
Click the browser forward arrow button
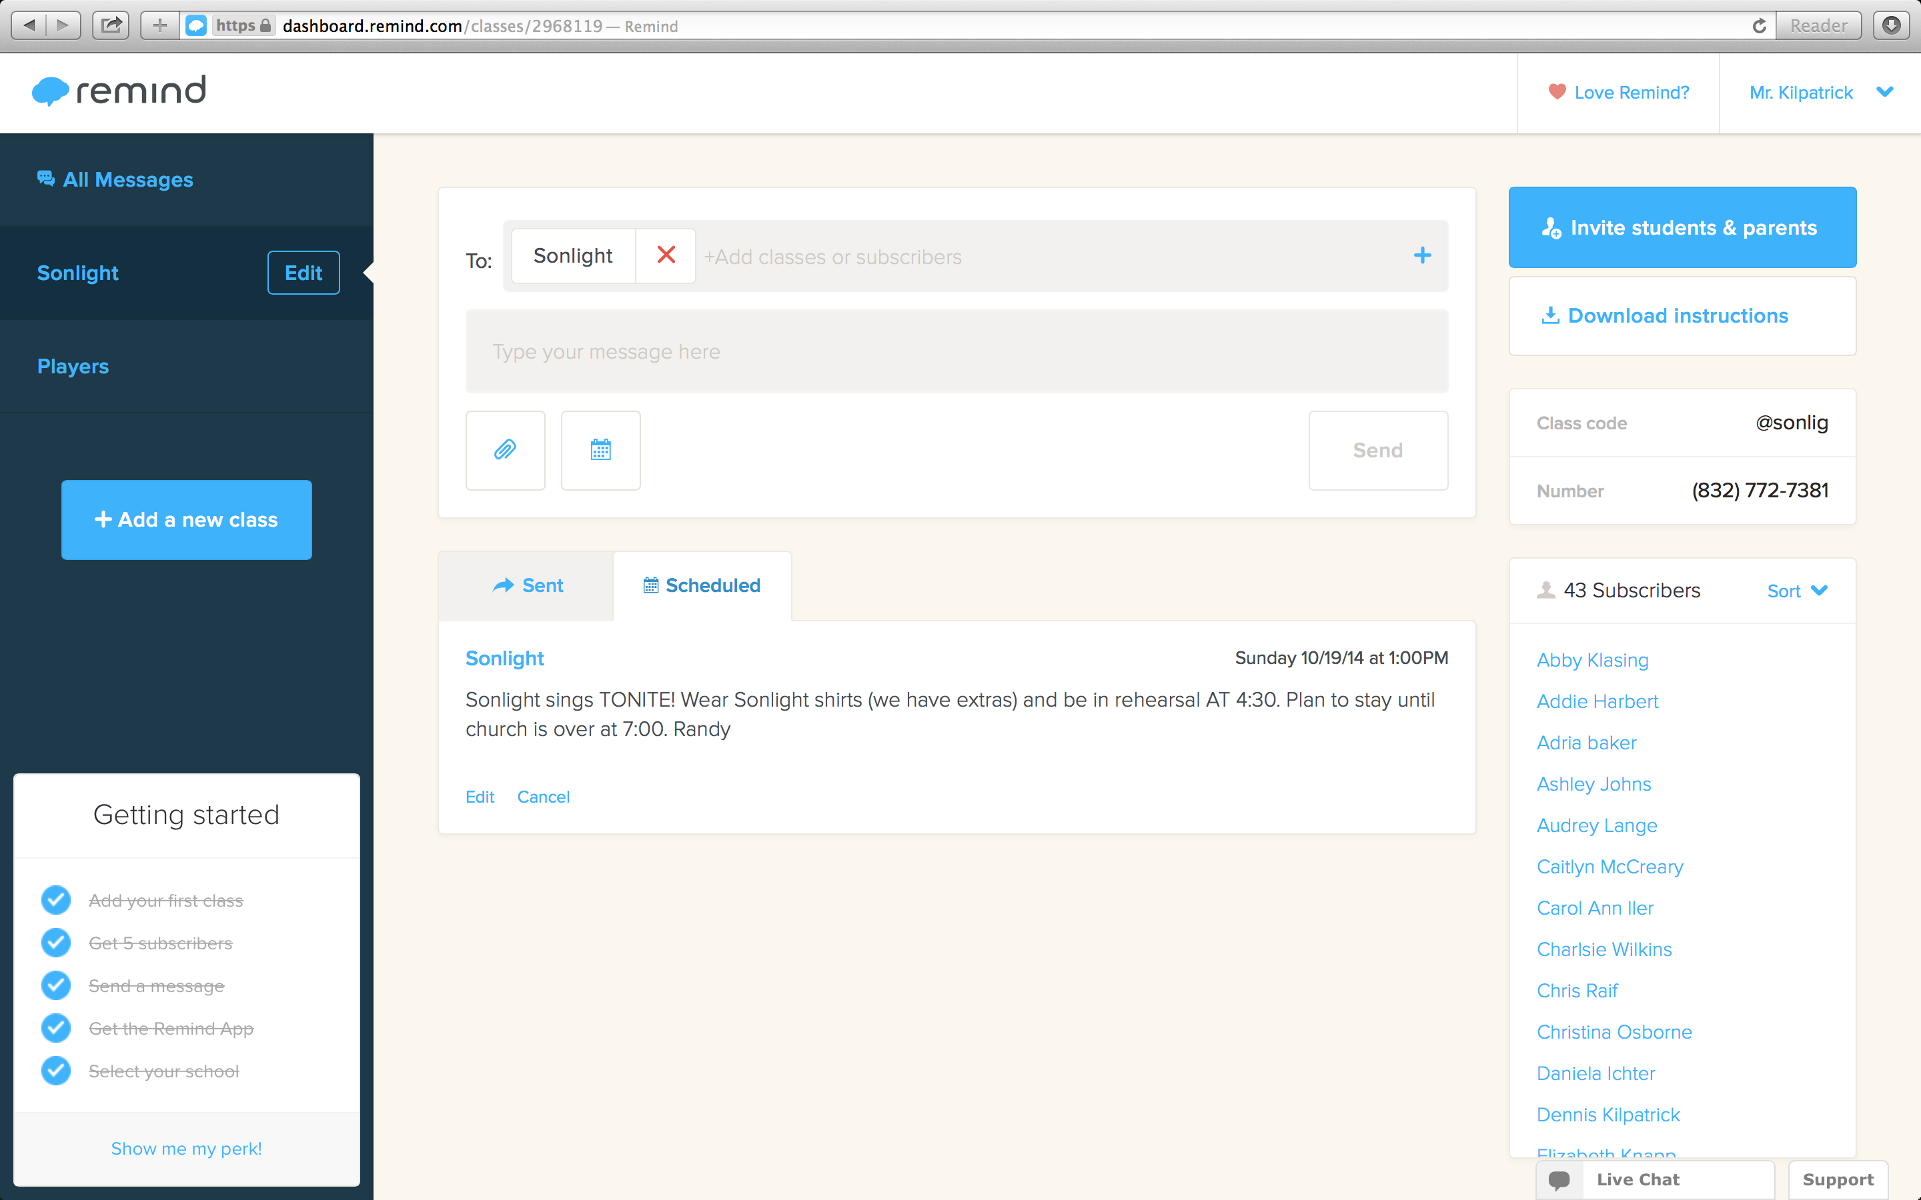point(63,25)
